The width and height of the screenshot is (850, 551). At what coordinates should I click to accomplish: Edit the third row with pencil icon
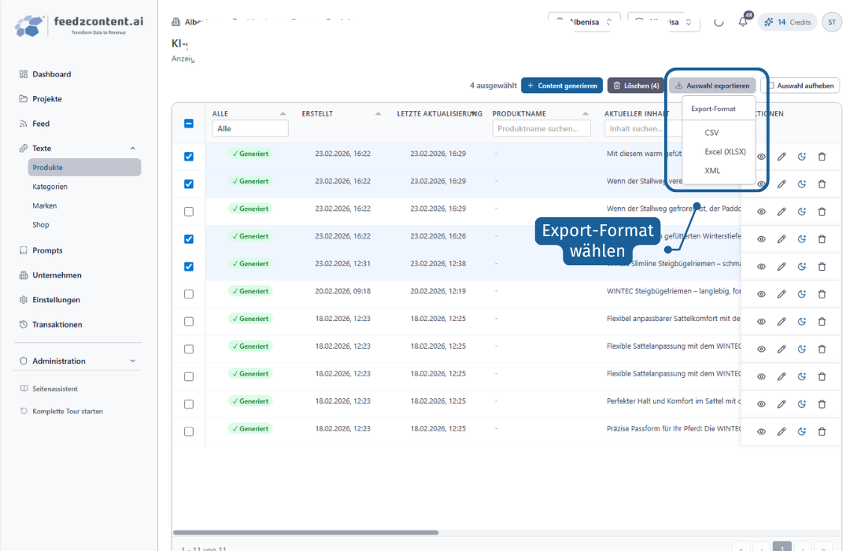pyautogui.click(x=782, y=212)
